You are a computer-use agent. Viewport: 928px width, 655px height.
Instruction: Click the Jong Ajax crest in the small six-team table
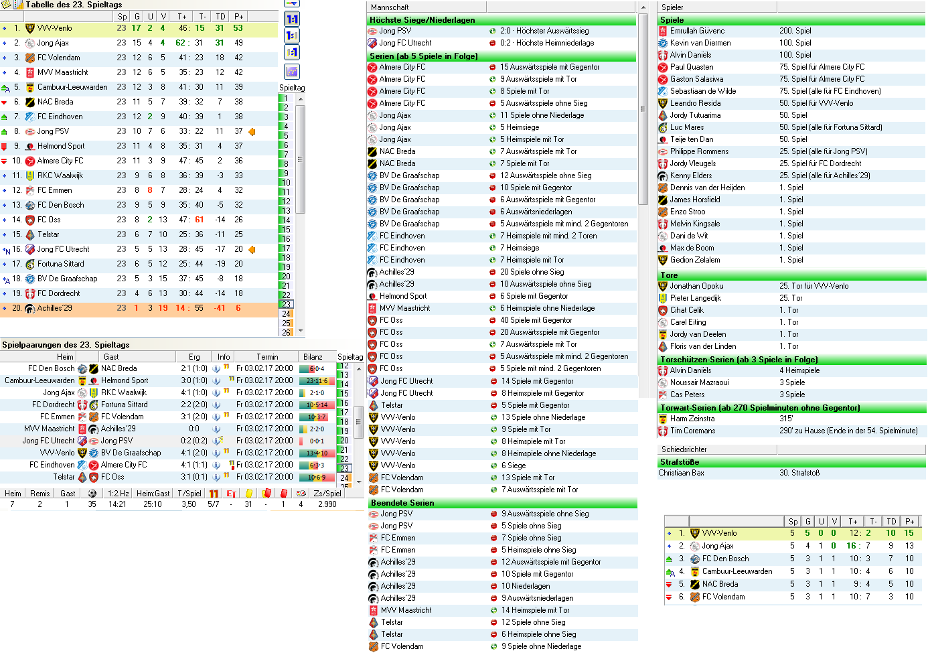tap(694, 546)
